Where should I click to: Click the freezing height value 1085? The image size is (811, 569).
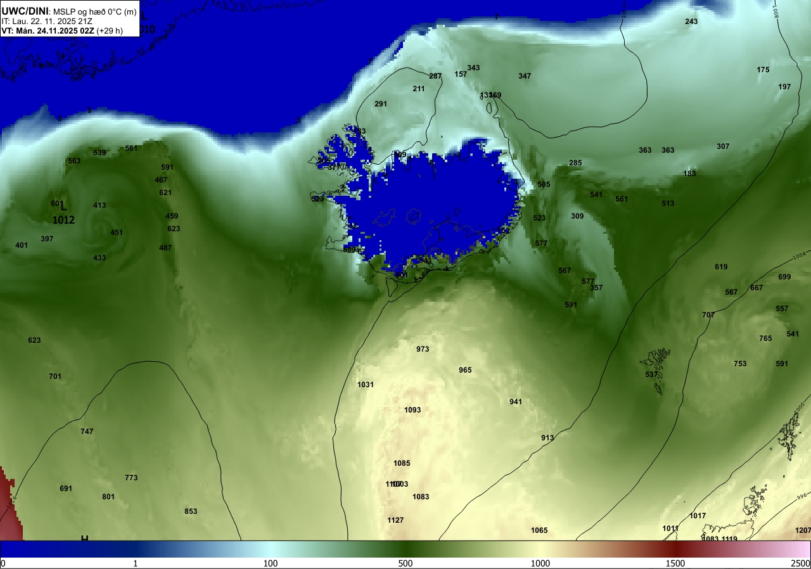click(x=402, y=463)
